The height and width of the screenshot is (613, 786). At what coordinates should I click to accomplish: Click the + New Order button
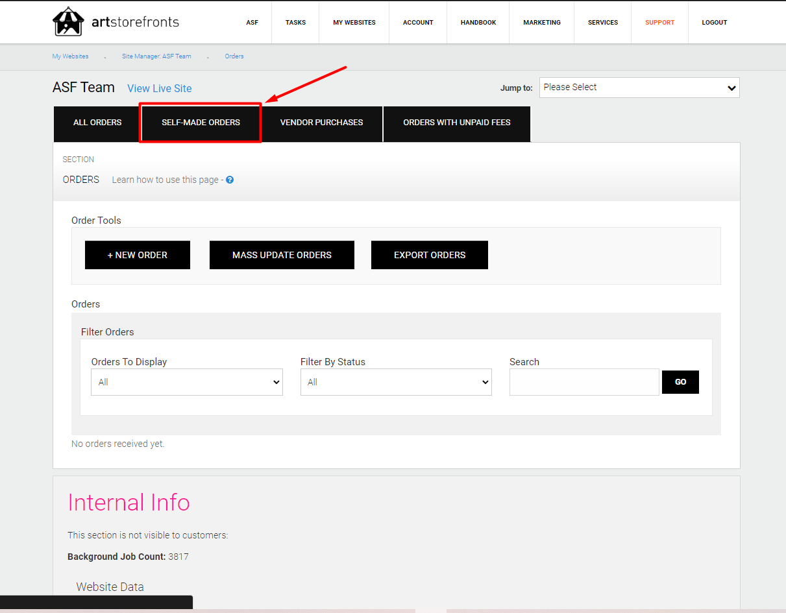tap(138, 255)
